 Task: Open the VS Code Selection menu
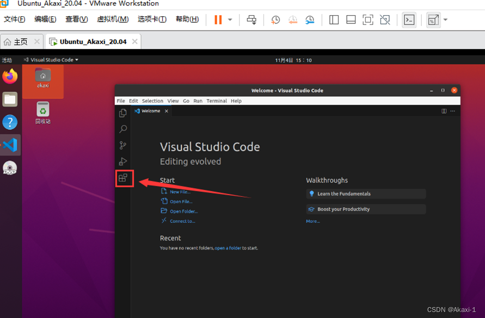(x=152, y=101)
